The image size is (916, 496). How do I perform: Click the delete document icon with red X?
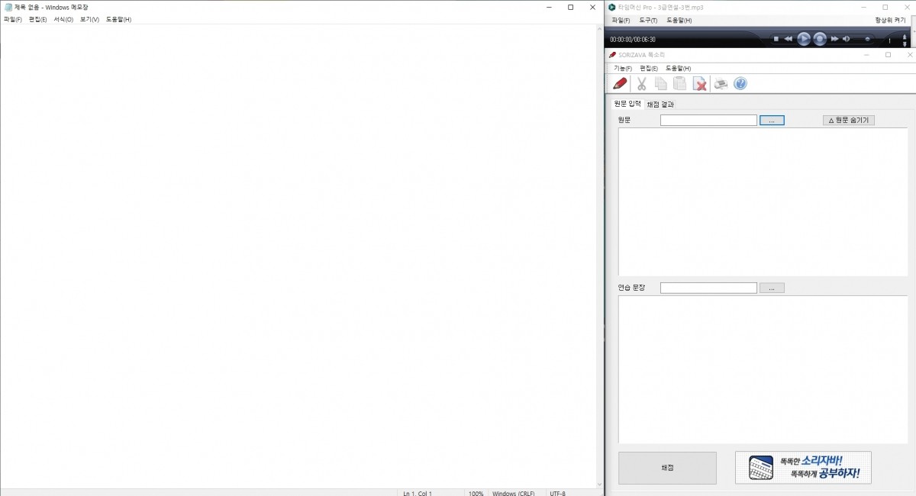(x=699, y=84)
